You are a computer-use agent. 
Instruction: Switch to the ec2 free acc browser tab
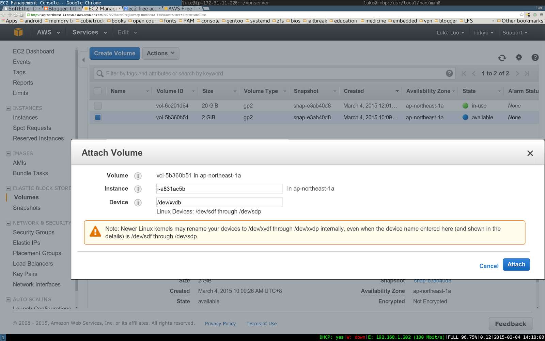[x=142, y=9]
